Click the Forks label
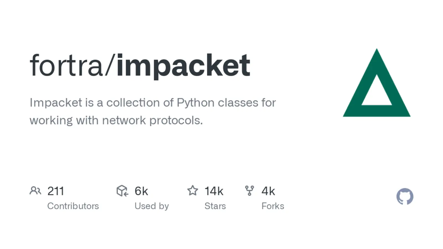Image resolution: width=443 pixels, height=249 pixels. [273, 206]
